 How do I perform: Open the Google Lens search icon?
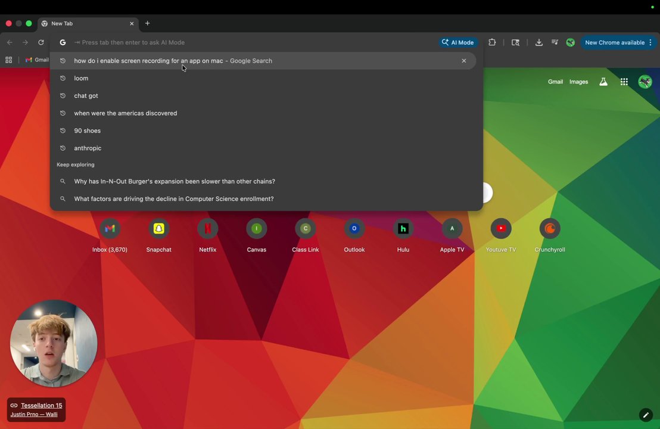[515, 42]
